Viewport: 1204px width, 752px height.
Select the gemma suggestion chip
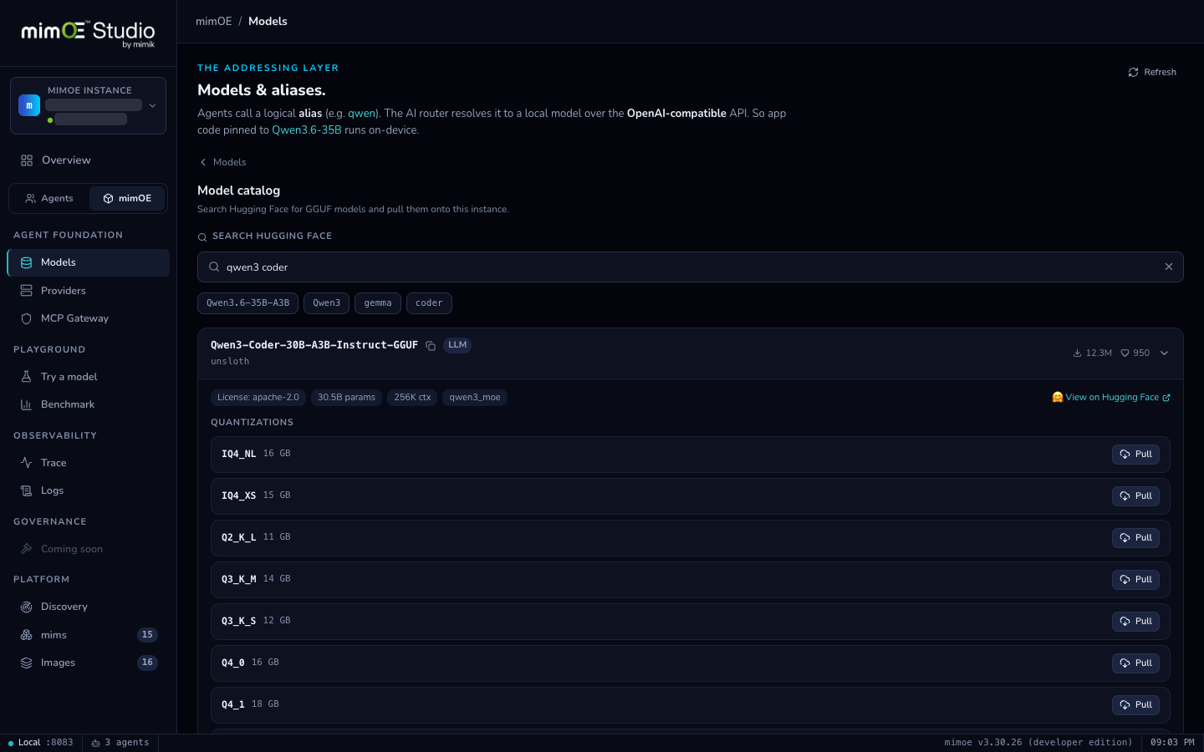378,303
